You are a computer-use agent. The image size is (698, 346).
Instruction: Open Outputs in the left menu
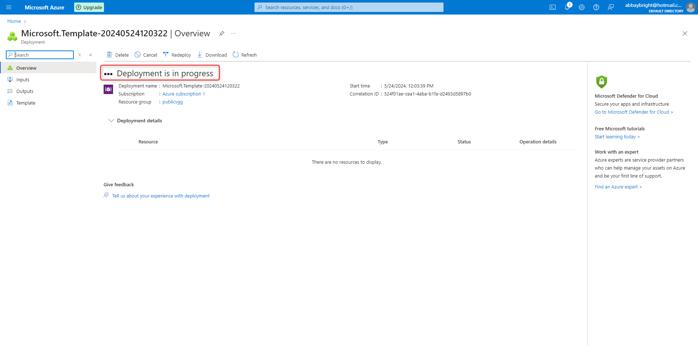coord(25,91)
